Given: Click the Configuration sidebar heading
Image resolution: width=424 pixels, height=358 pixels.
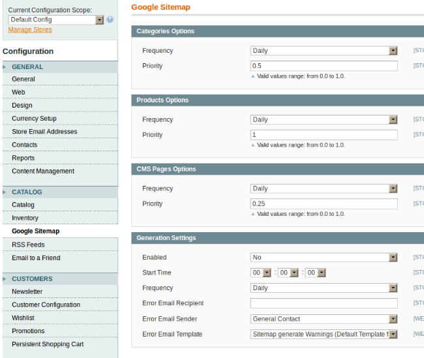Looking at the screenshot, I should pyautogui.click(x=28, y=52).
